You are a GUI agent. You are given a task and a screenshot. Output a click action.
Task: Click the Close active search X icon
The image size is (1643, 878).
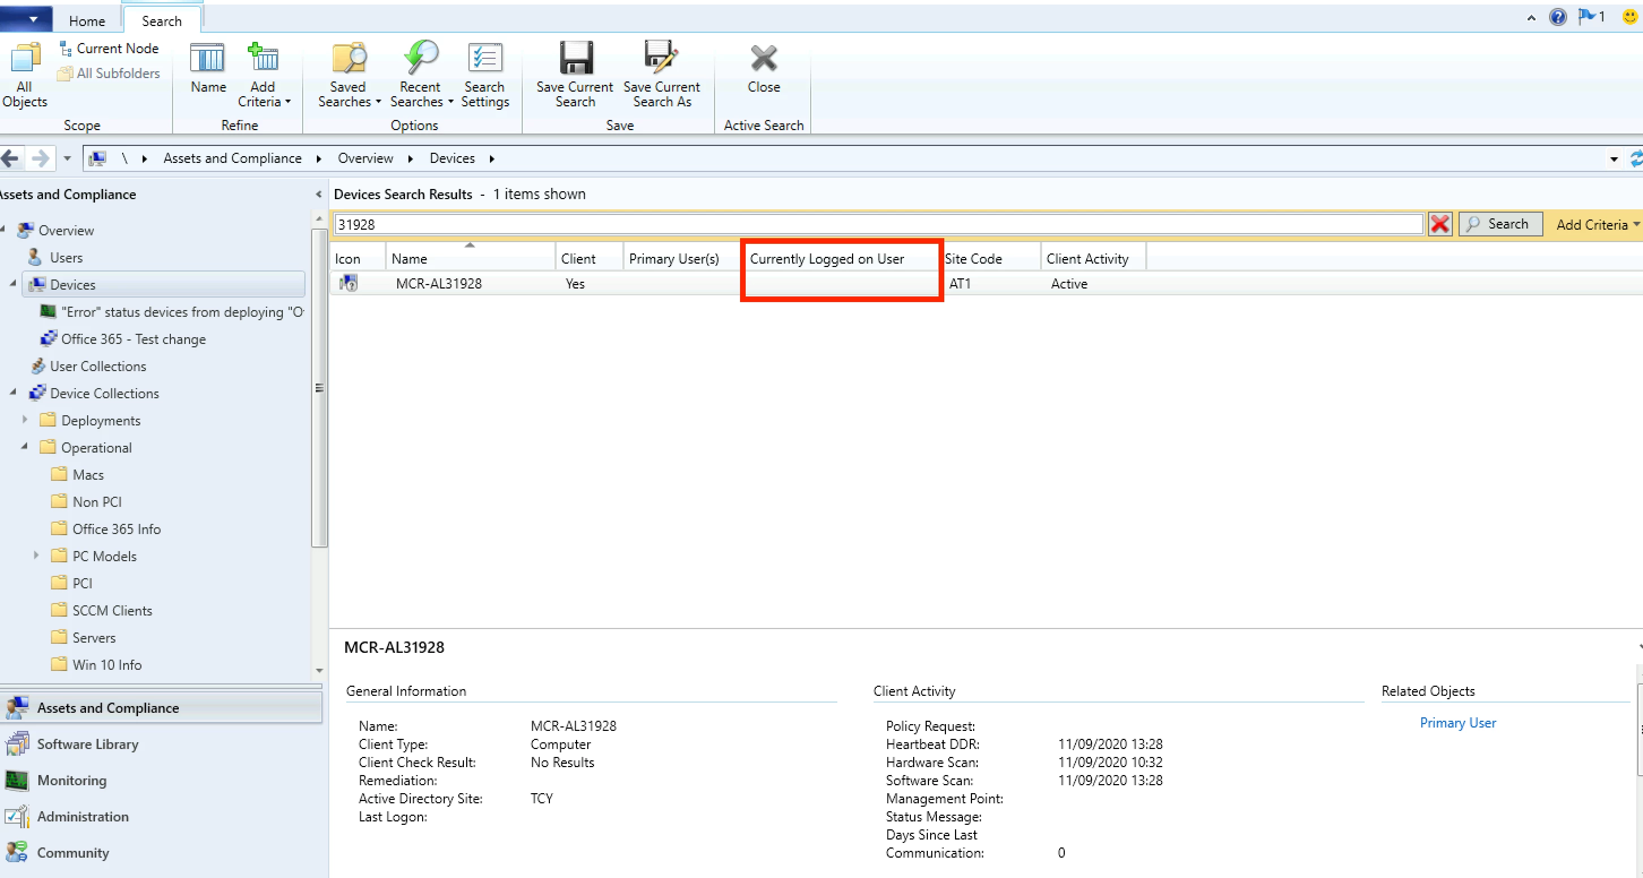(x=763, y=59)
